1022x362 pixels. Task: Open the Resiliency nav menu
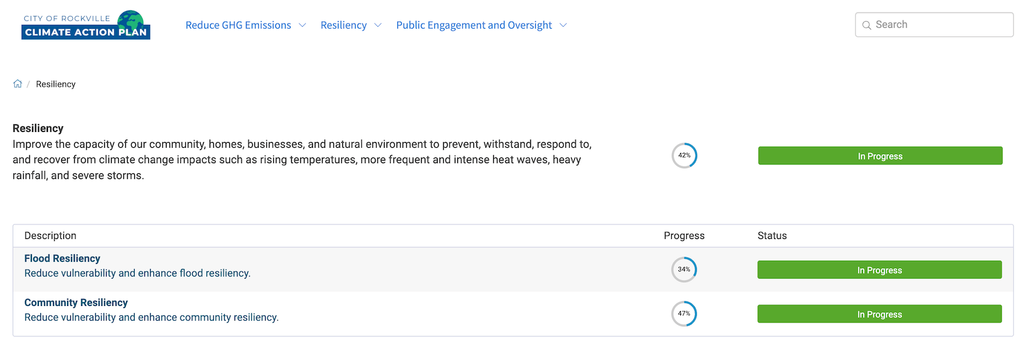coord(344,25)
